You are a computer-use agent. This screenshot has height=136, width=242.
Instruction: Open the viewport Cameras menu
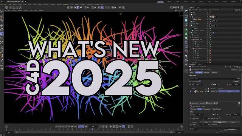coord(14,11)
